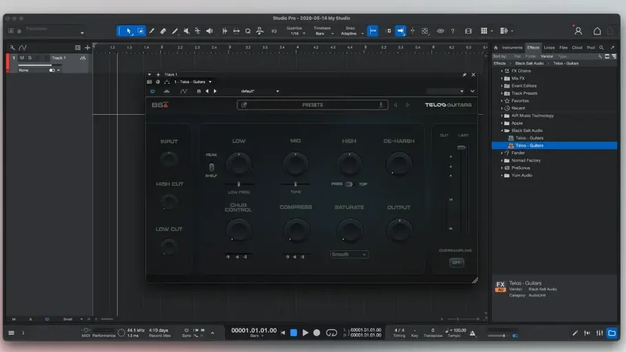Image resolution: width=626 pixels, height=352 pixels.
Task: Open the video player filmstrip icon
Action: click(x=468, y=31)
